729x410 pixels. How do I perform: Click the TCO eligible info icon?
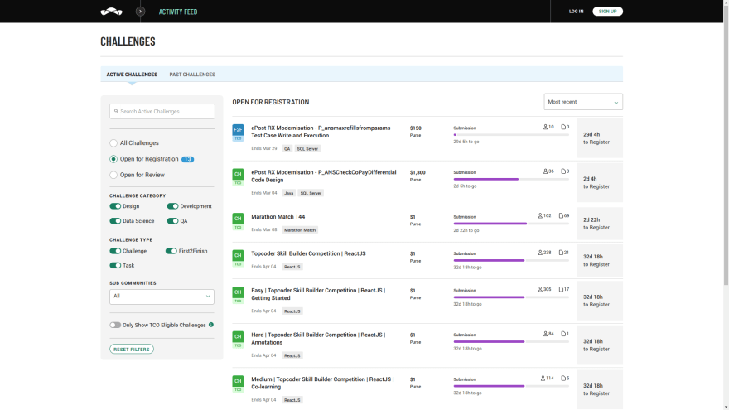coord(211,325)
